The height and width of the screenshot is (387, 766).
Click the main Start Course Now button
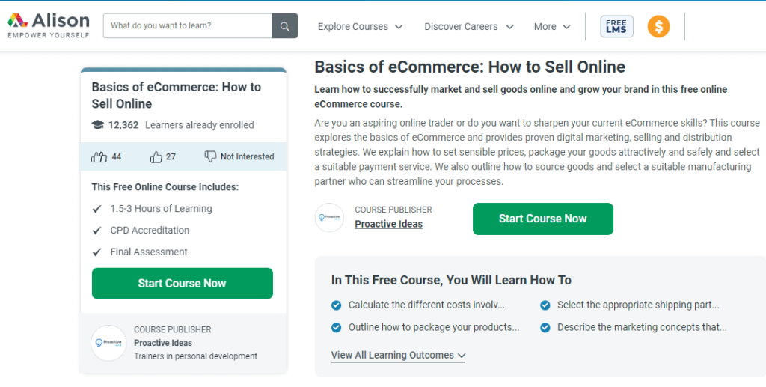pyautogui.click(x=542, y=219)
